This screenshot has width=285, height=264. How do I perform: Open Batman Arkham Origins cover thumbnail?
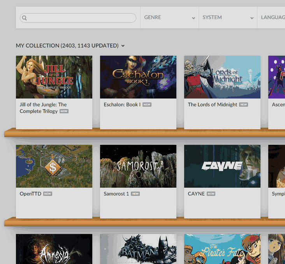click(138, 249)
